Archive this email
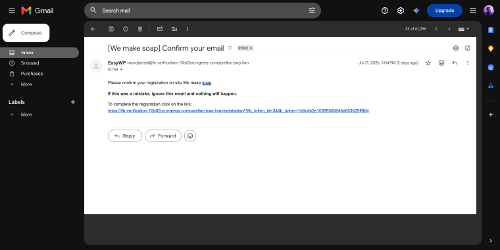 [x=111, y=29]
